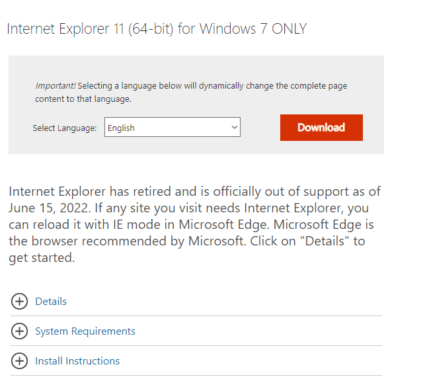Click the italic "Important!" text
This screenshot has width=425, height=381.
(x=56, y=86)
